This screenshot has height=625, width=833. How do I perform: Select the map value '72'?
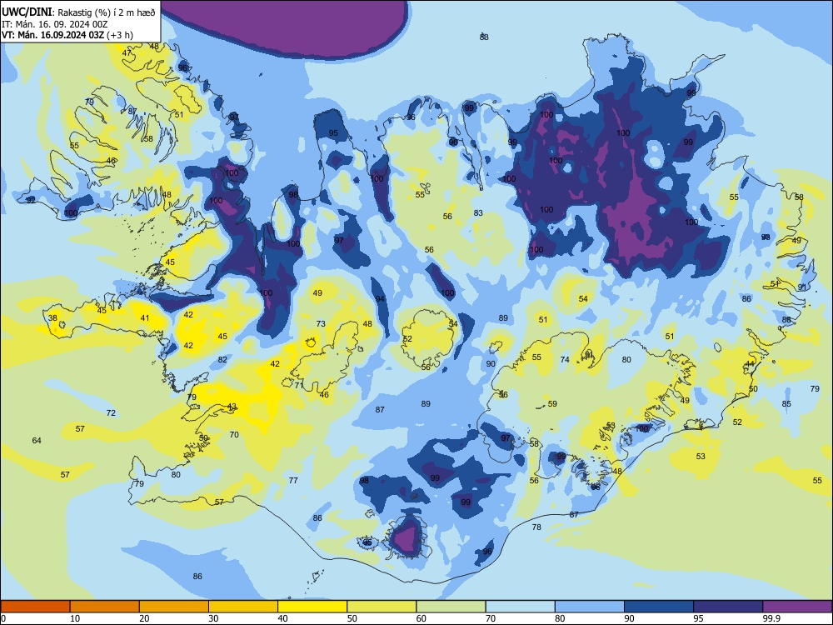(x=111, y=412)
